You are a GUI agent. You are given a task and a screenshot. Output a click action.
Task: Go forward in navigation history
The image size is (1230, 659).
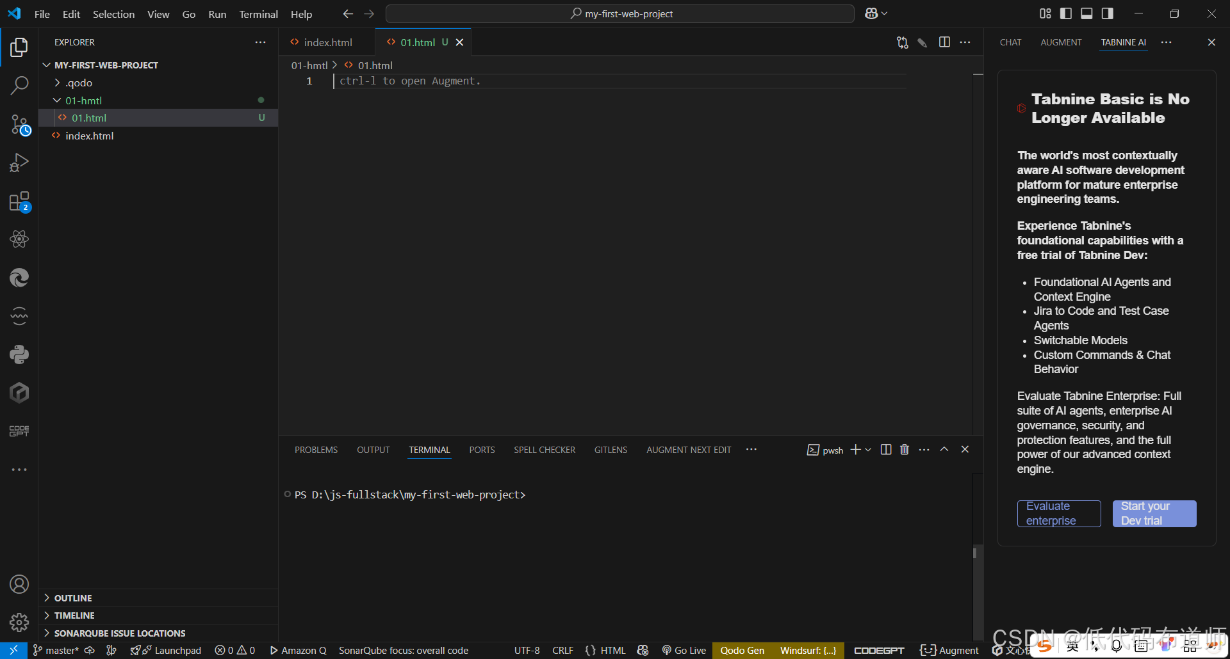point(369,13)
